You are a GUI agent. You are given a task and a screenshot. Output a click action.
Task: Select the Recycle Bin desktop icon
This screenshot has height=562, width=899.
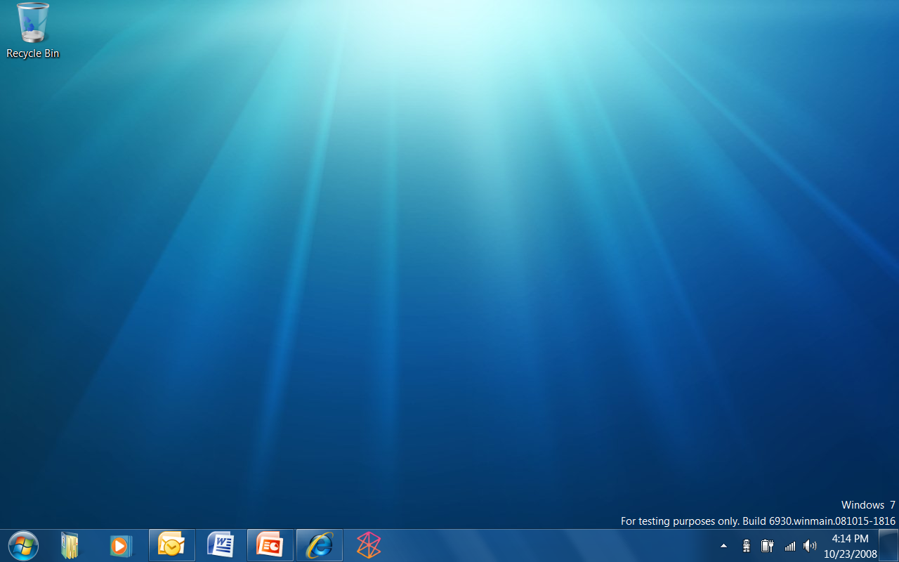[32, 23]
